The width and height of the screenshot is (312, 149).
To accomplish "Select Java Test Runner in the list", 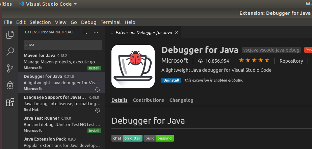I will tap(61, 124).
